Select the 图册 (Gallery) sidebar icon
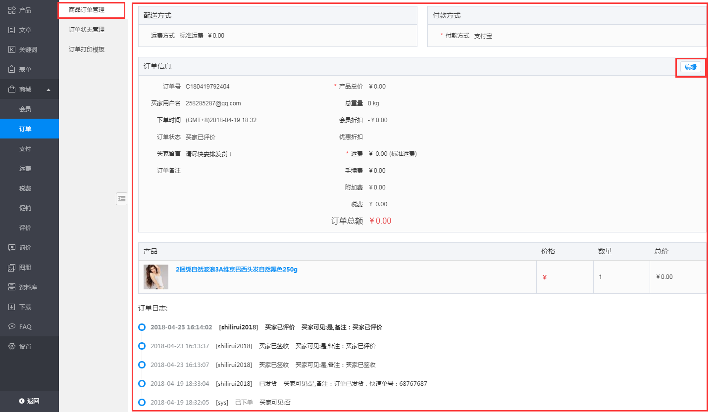The image size is (715, 412). 12,267
